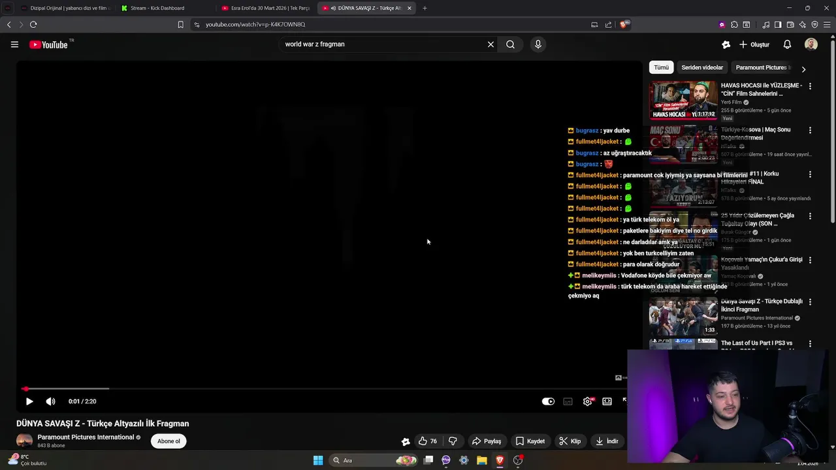Viewport: 836px width, 470px height.
Task: Toggle the autoplay switch in player controls
Action: coord(548,401)
